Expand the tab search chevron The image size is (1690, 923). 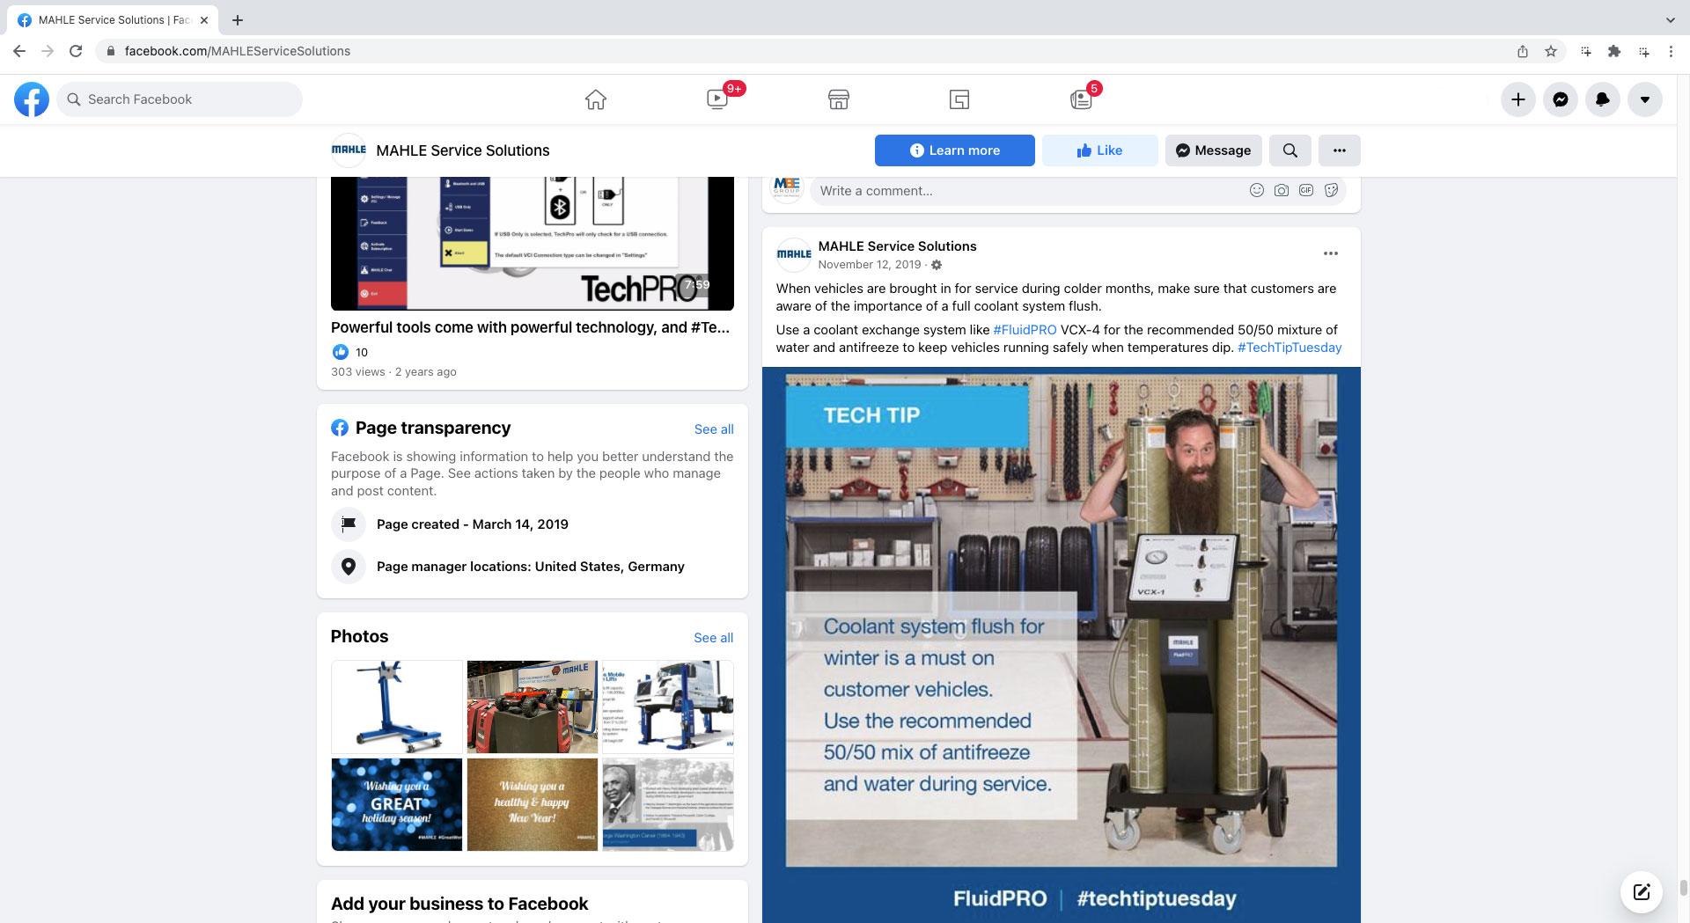coord(1670,19)
